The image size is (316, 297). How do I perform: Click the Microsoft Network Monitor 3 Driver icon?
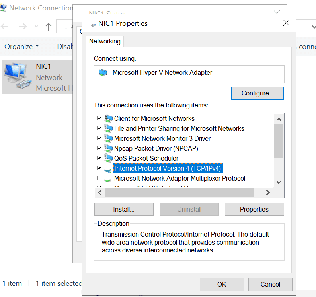(x=108, y=138)
